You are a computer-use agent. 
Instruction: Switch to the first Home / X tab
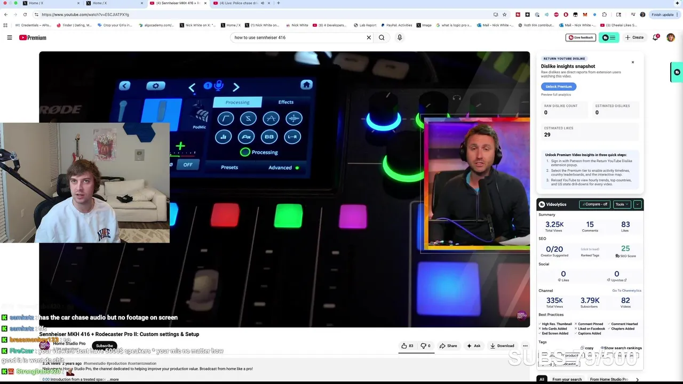50,3
